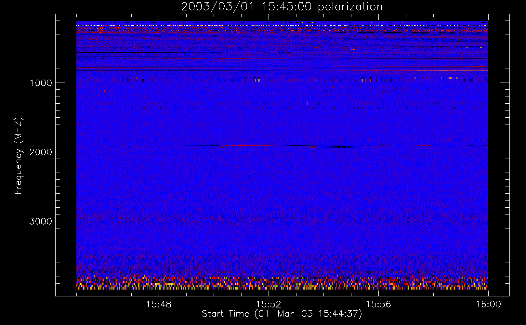Select the 16:00 time tick label

tap(488, 305)
